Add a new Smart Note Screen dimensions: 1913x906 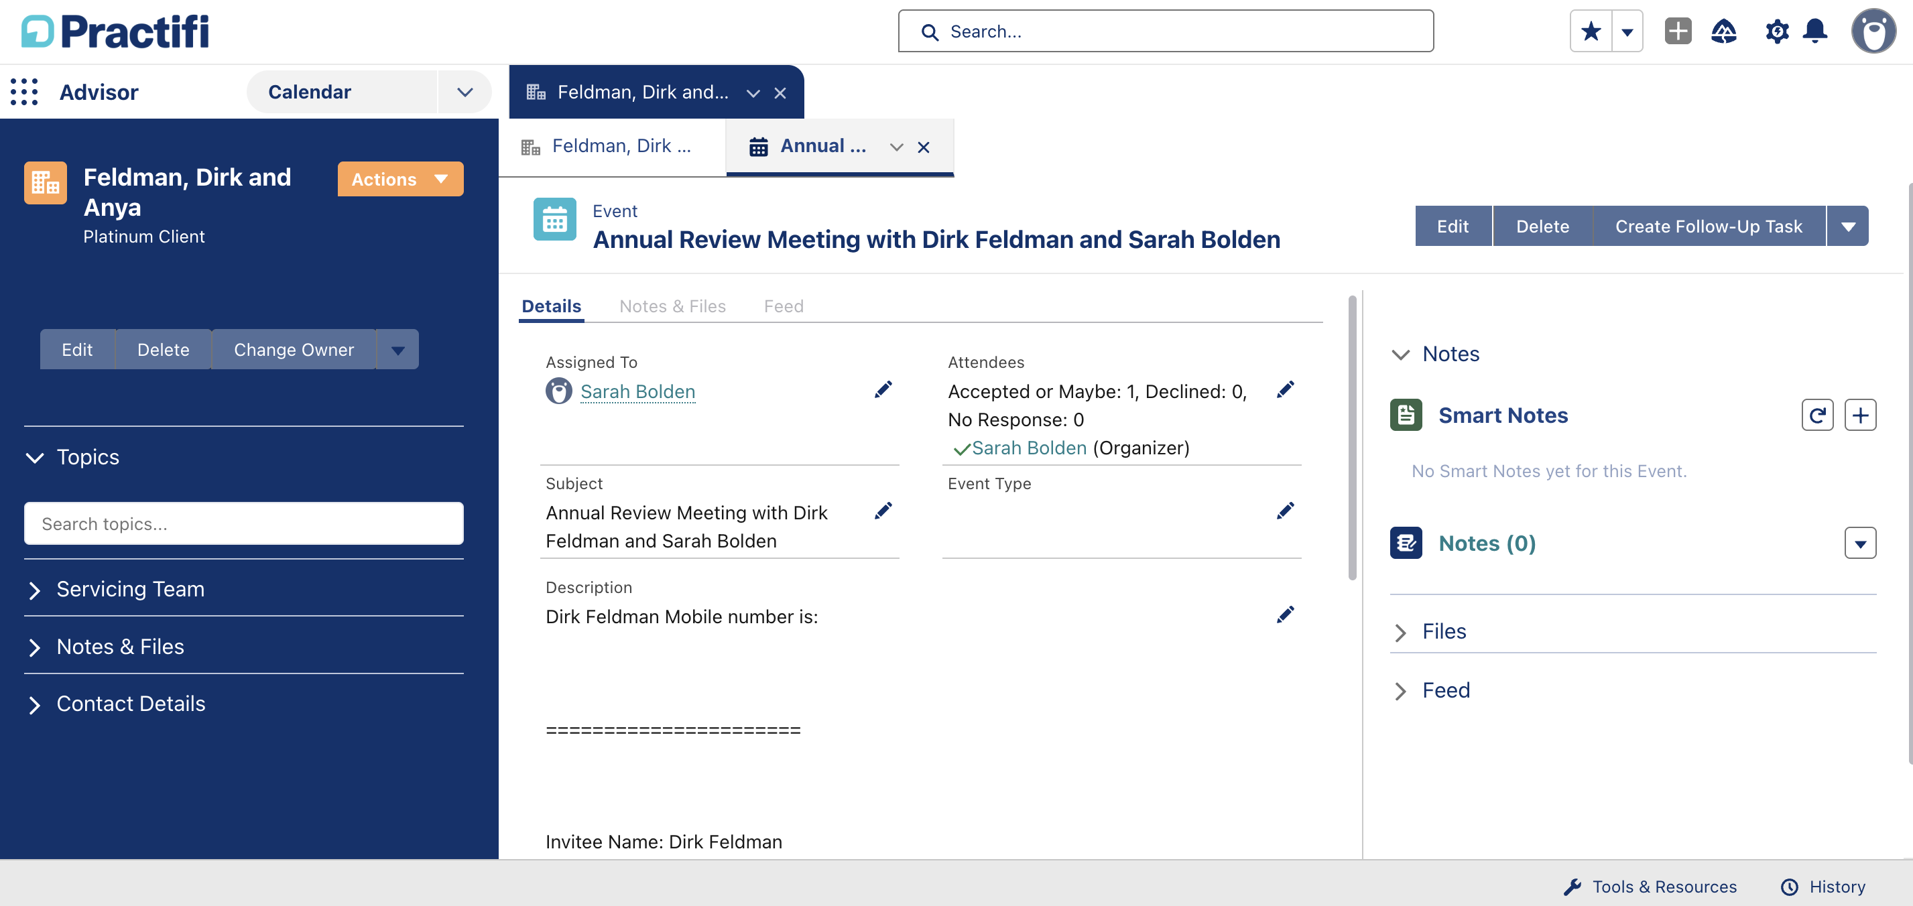click(x=1860, y=415)
